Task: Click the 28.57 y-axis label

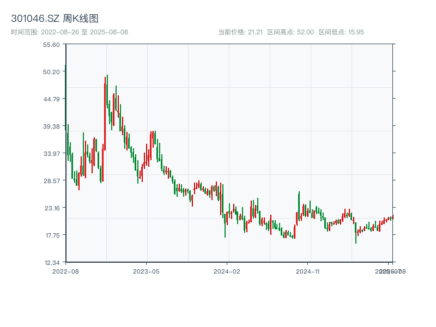Action: pos(51,181)
